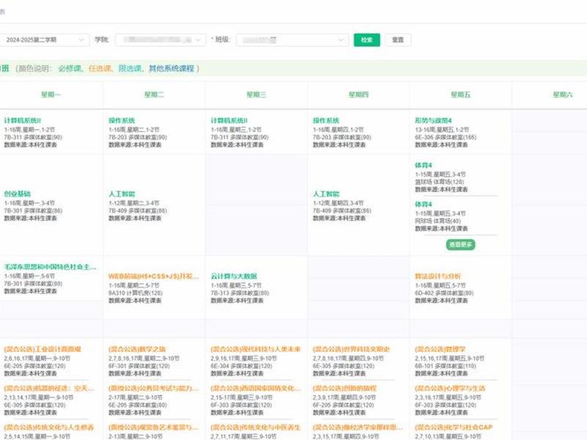Click 6E-306 多媒体教室(165) under 形势与政策4
This screenshot has width=587, height=440.
[x=445, y=137]
